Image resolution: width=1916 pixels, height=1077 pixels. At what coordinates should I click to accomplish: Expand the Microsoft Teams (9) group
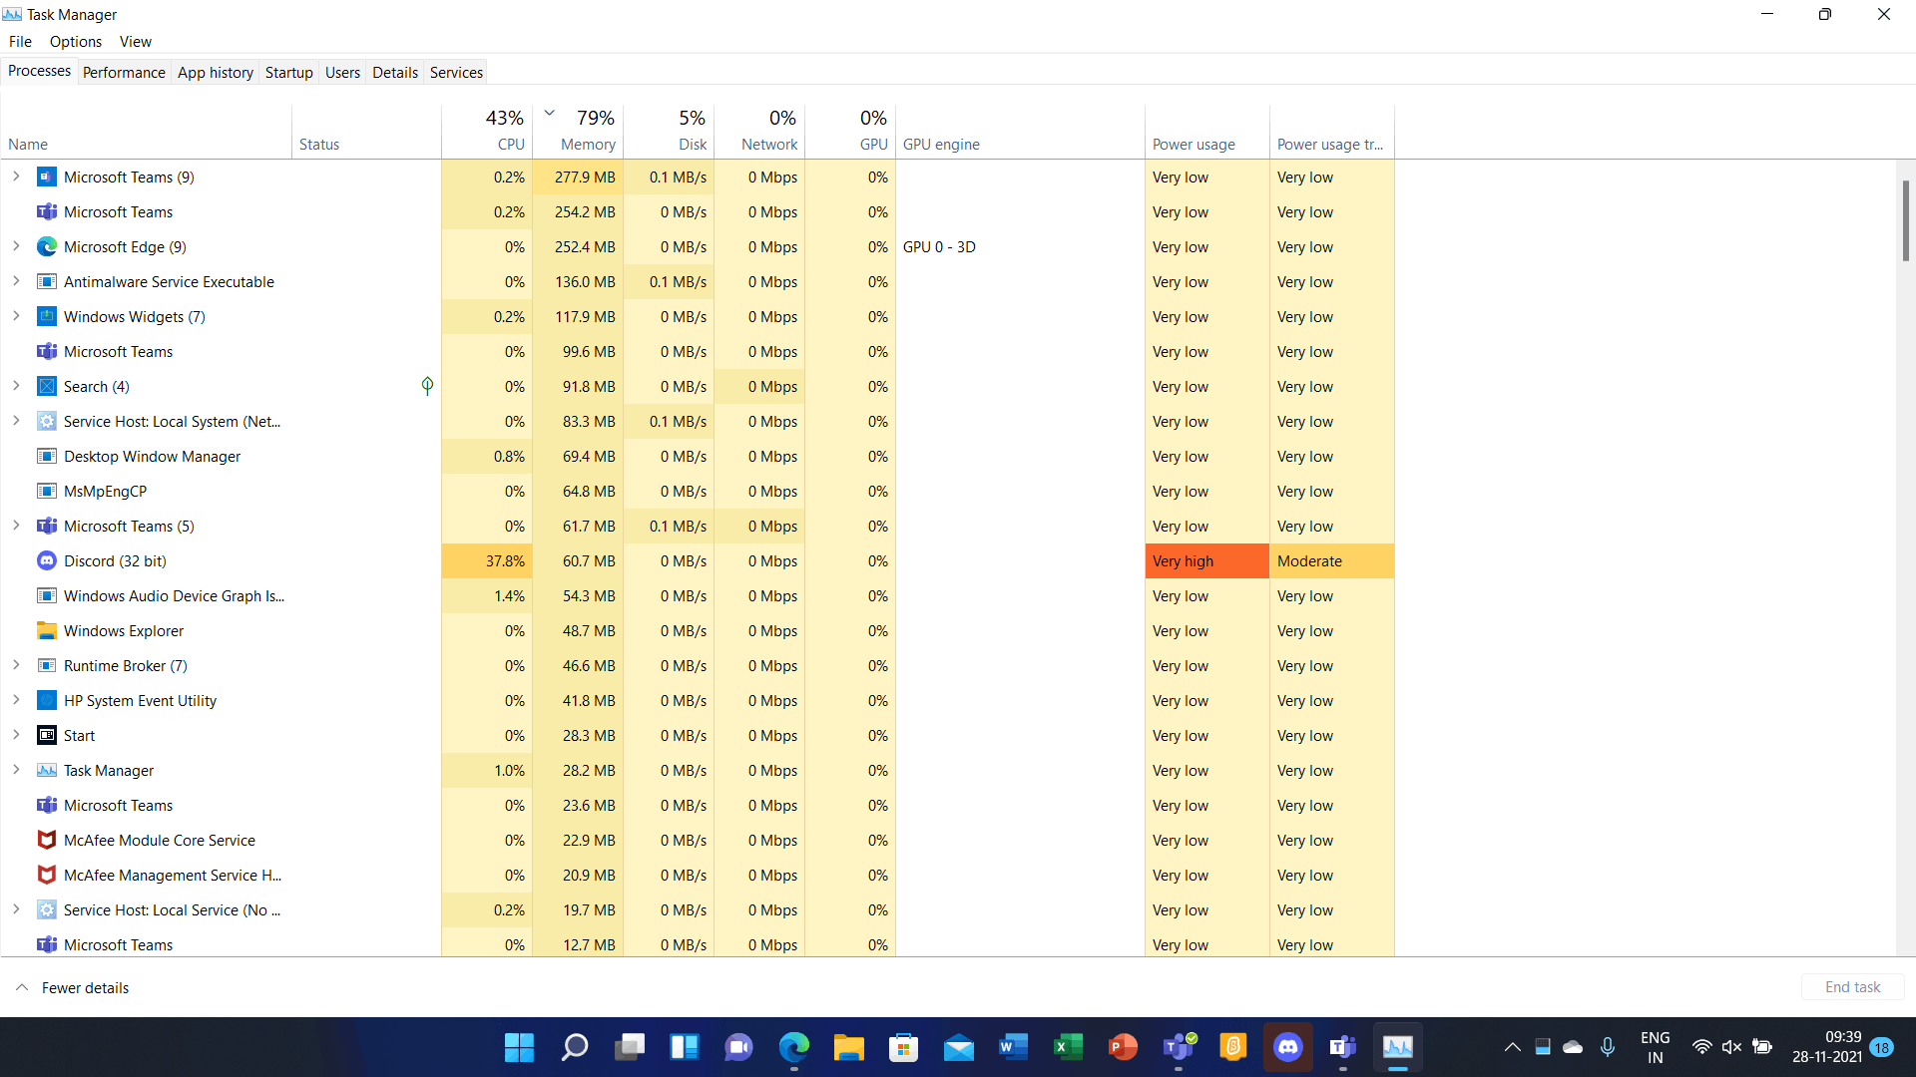[16, 177]
